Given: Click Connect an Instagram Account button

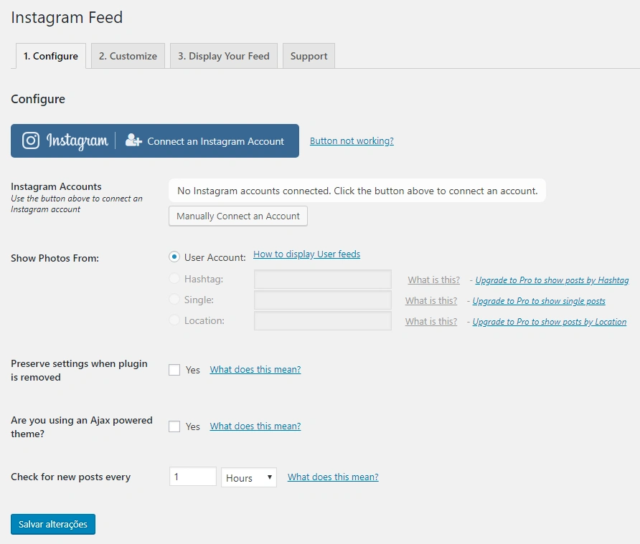Looking at the screenshot, I should click(155, 140).
